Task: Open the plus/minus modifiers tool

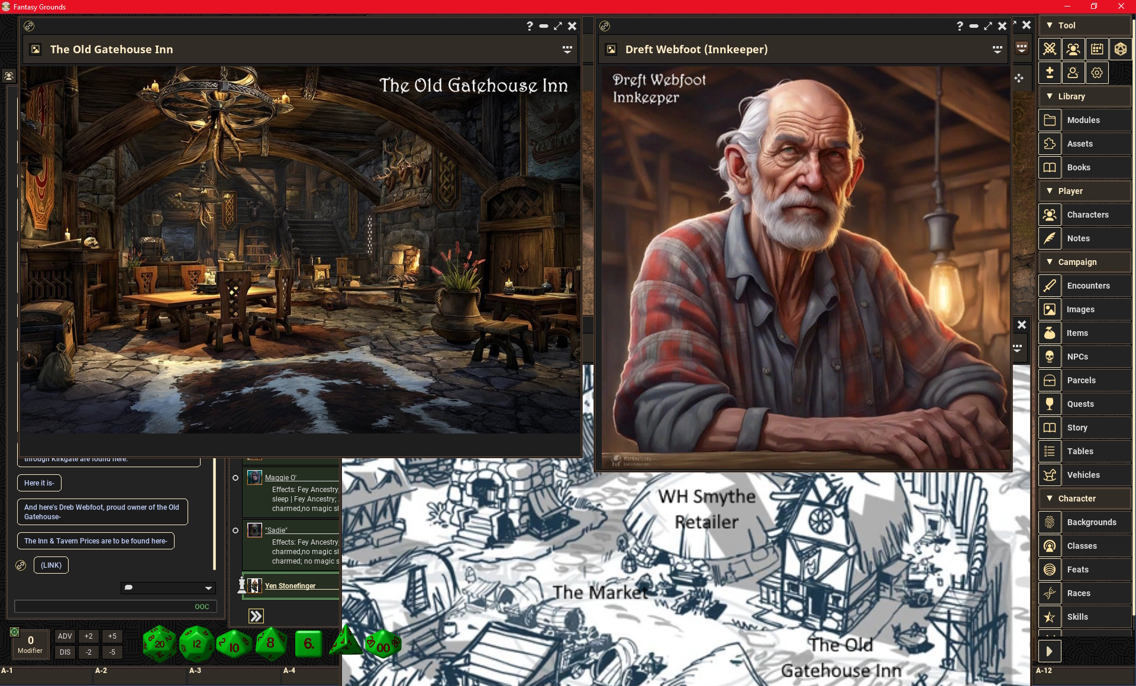Action: 1050,73
